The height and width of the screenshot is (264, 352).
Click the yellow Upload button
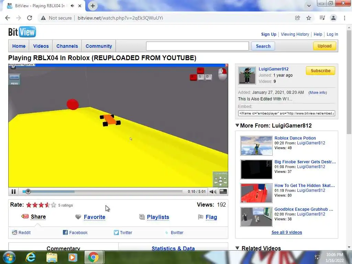tap(324, 46)
